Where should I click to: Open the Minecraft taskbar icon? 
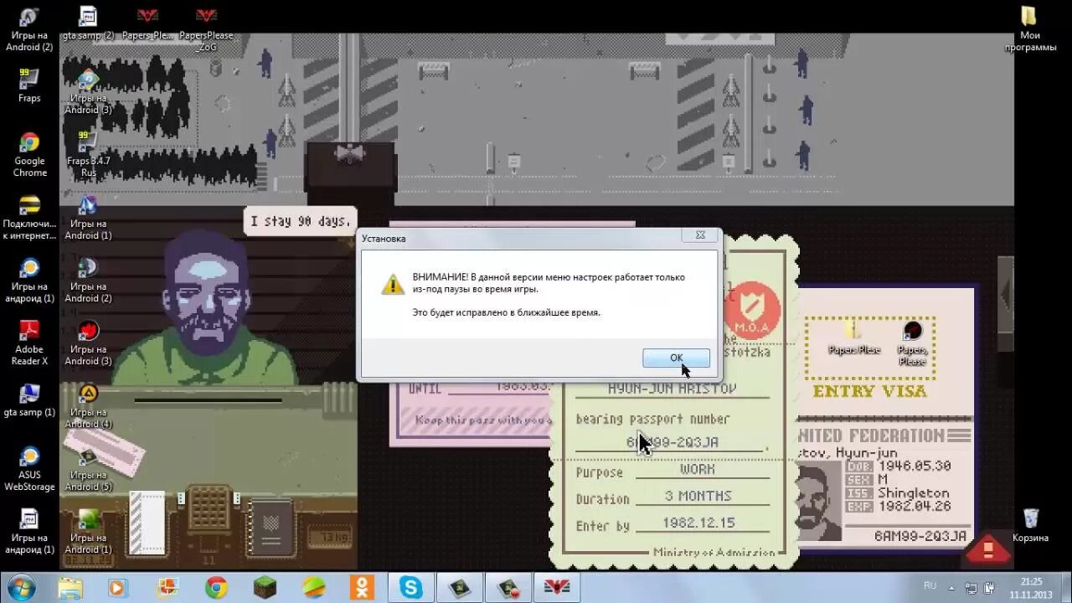pyautogui.click(x=265, y=588)
